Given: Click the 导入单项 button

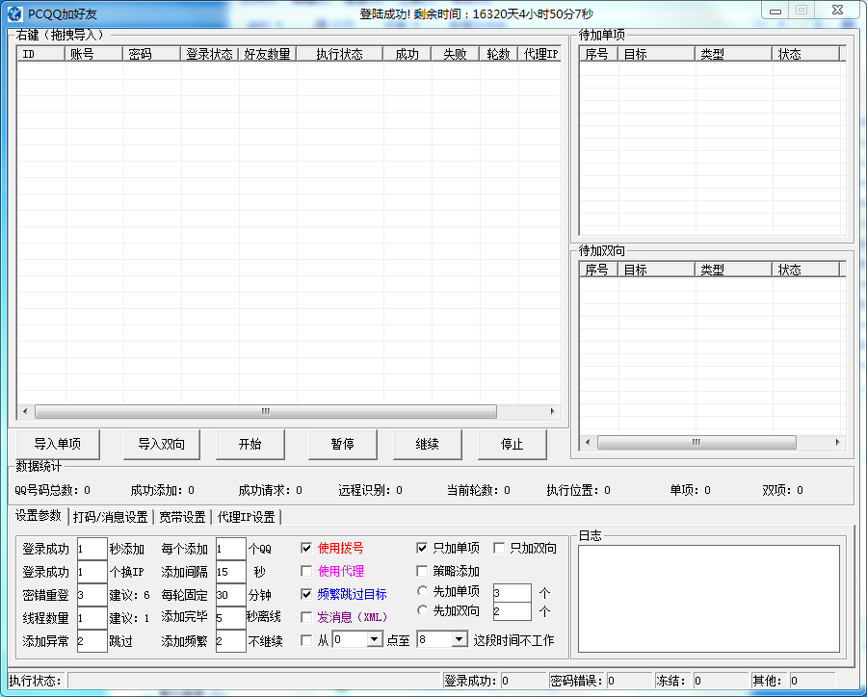Looking at the screenshot, I should click(x=58, y=444).
